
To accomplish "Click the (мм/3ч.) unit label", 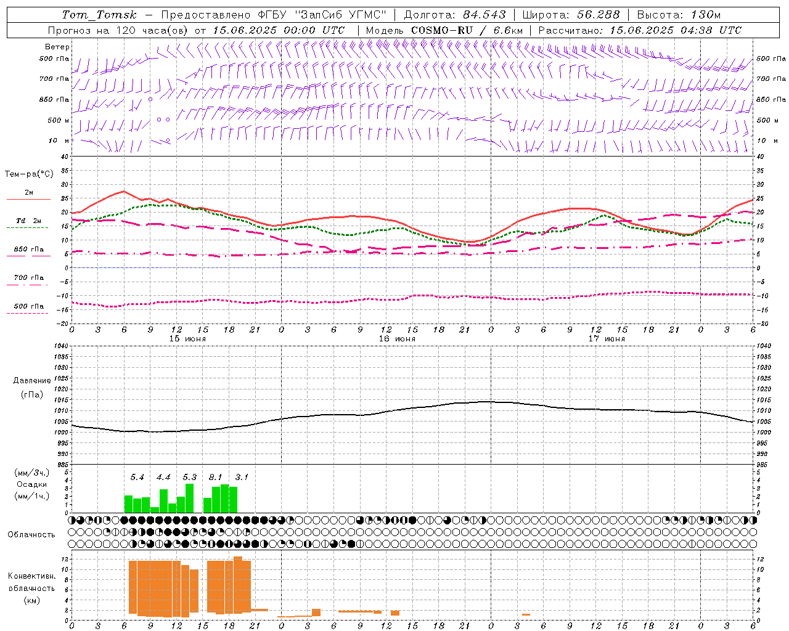I will tap(32, 473).
